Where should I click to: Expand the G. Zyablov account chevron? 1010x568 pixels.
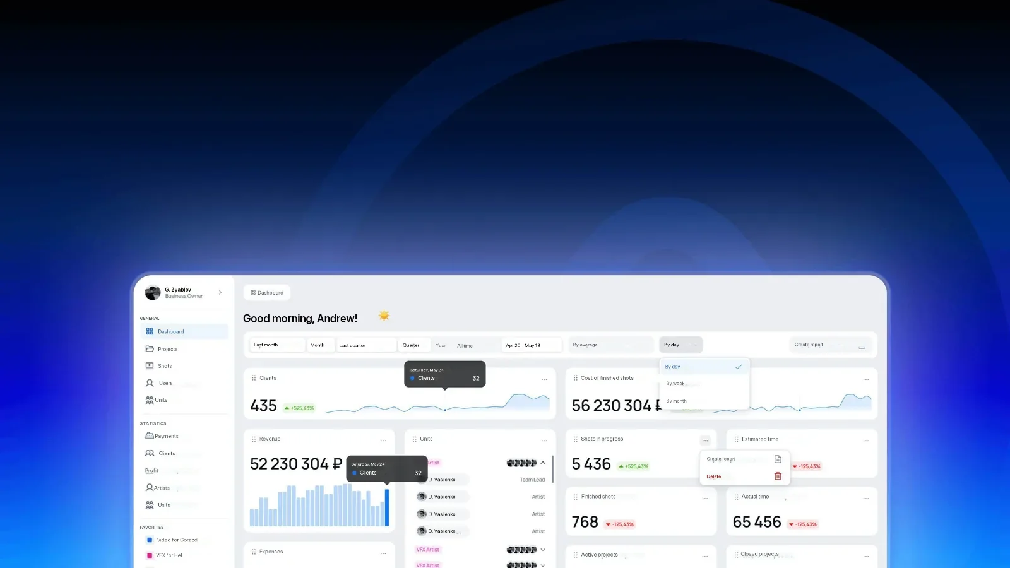[x=220, y=292]
